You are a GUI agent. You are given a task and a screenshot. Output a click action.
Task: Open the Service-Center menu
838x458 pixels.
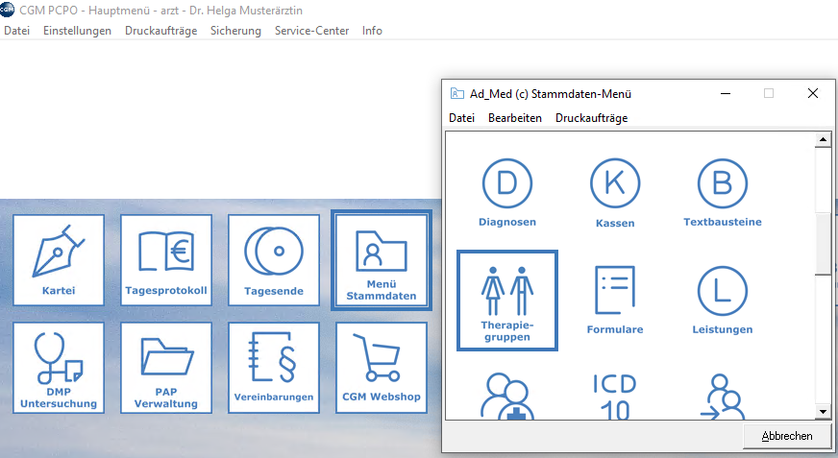311,31
